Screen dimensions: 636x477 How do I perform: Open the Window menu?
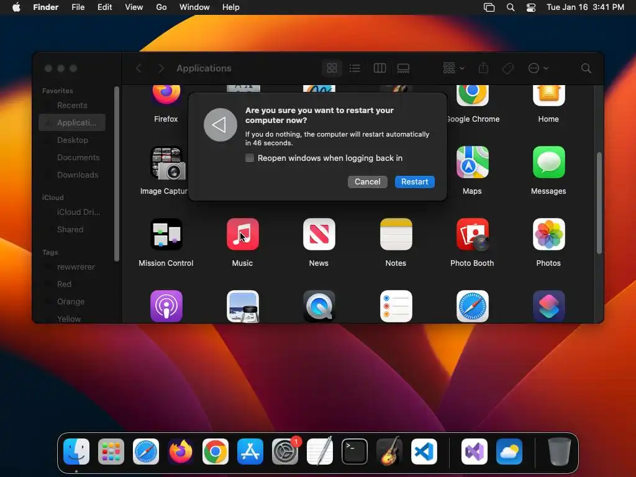(x=194, y=7)
